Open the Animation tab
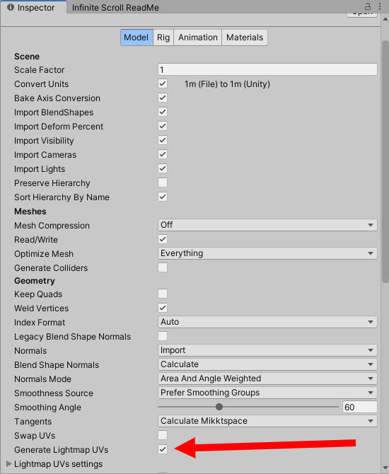This screenshot has width=389, height=474. pyautogui.click(x=197, y=37)
